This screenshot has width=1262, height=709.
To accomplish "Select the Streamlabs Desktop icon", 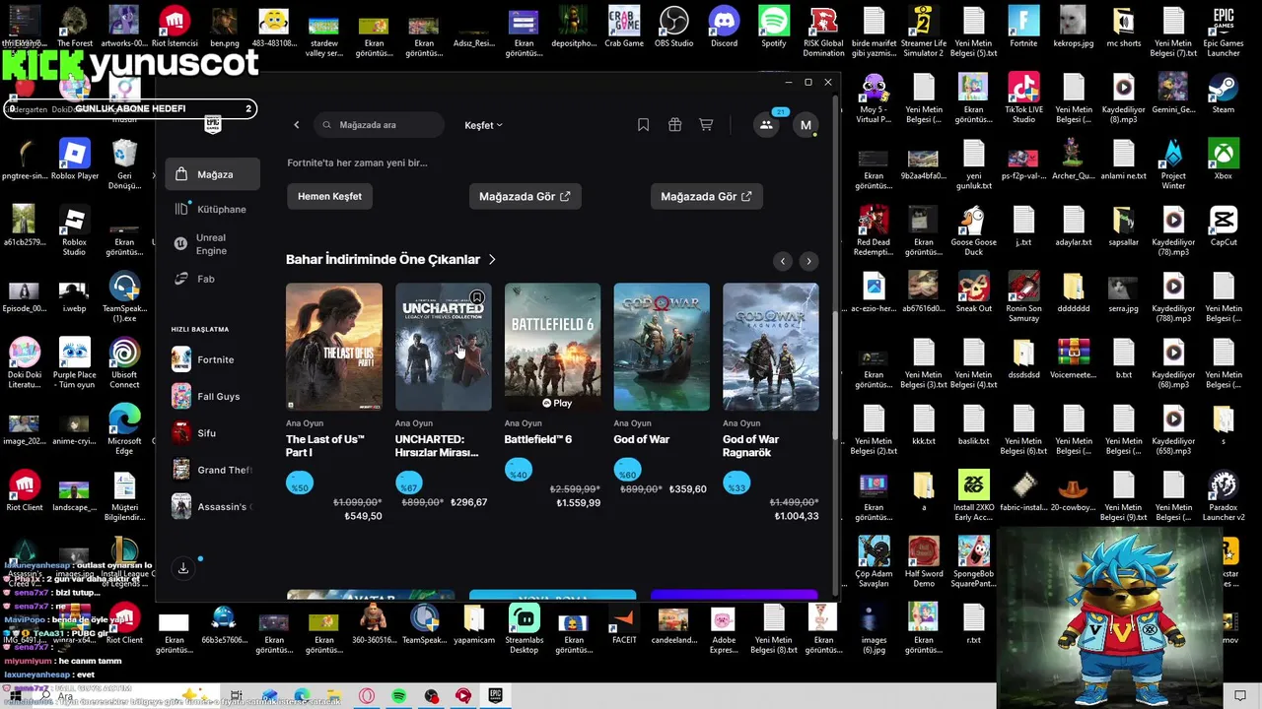I will coord(525,628).
